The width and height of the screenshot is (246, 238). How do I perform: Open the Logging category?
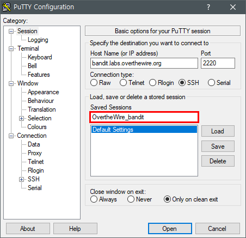point(38,40)
